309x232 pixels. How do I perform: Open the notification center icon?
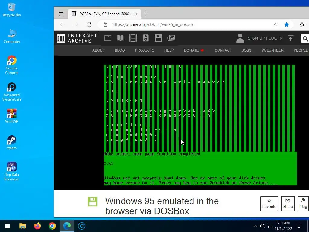click(299, 226)
